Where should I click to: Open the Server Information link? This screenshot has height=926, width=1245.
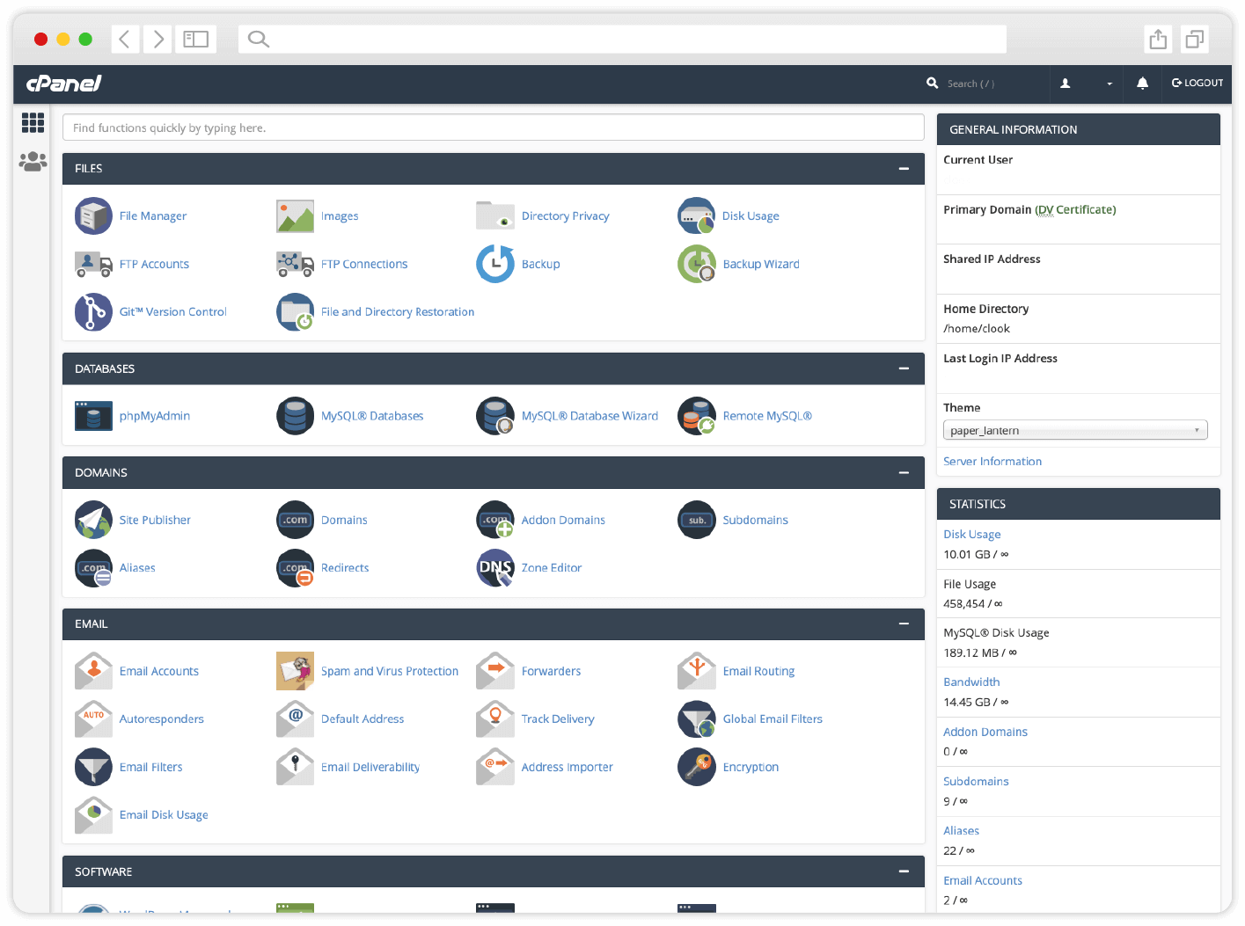click(x=992, y=461)
